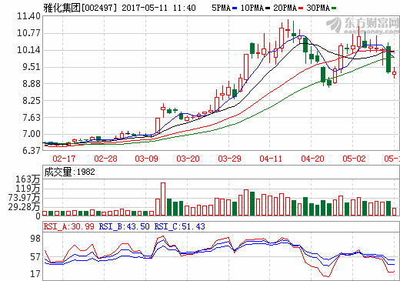Click the 163万 volume axis label
Screen dimensions: 400x281
pos(28,179)
